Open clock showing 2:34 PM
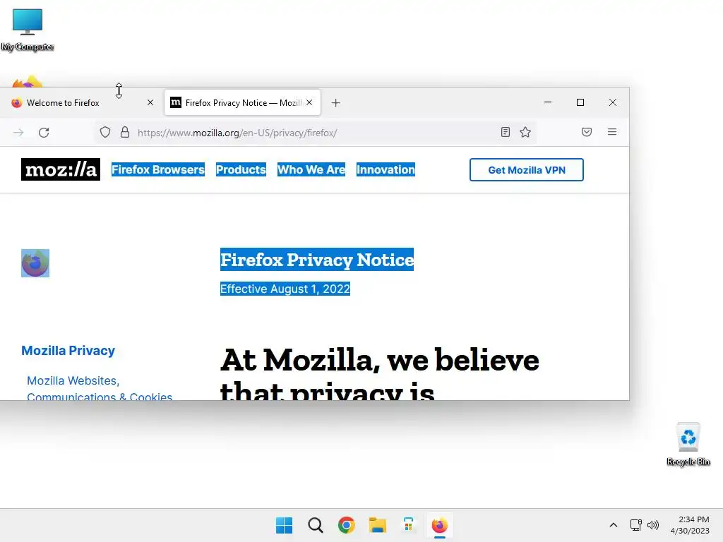The width and height of the screenshot is (723, 542). point(690,525)
